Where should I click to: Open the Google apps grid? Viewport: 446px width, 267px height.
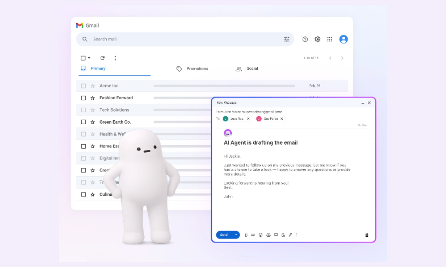point(330,39)
